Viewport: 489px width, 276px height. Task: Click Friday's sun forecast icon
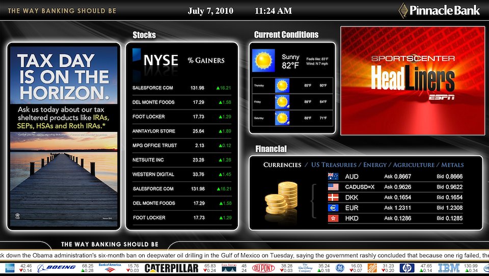[282, 102]
